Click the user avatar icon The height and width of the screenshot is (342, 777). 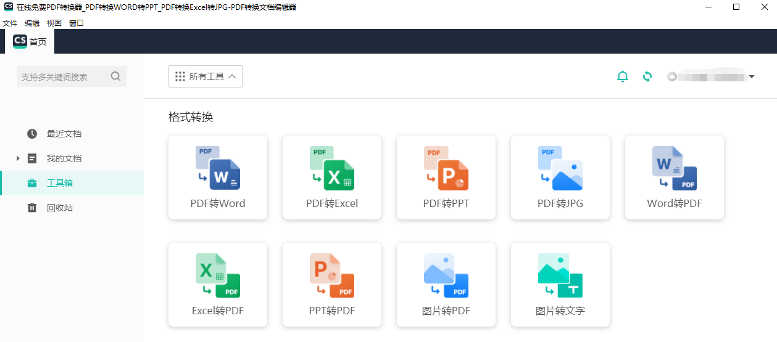pos(672,76)
